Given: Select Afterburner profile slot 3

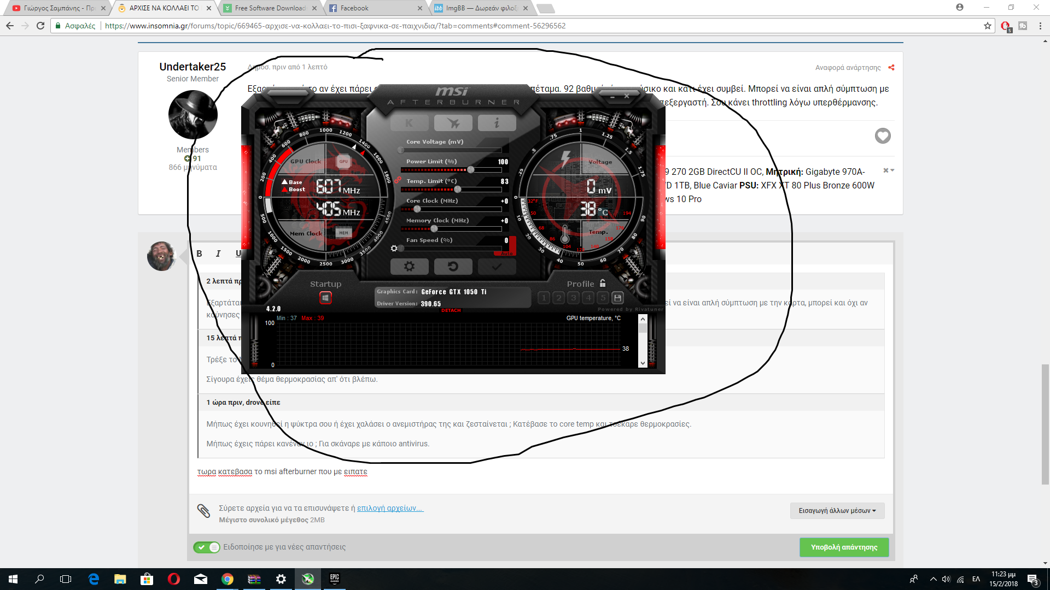Looking at the screenshot, I should (x=573, y=298).
